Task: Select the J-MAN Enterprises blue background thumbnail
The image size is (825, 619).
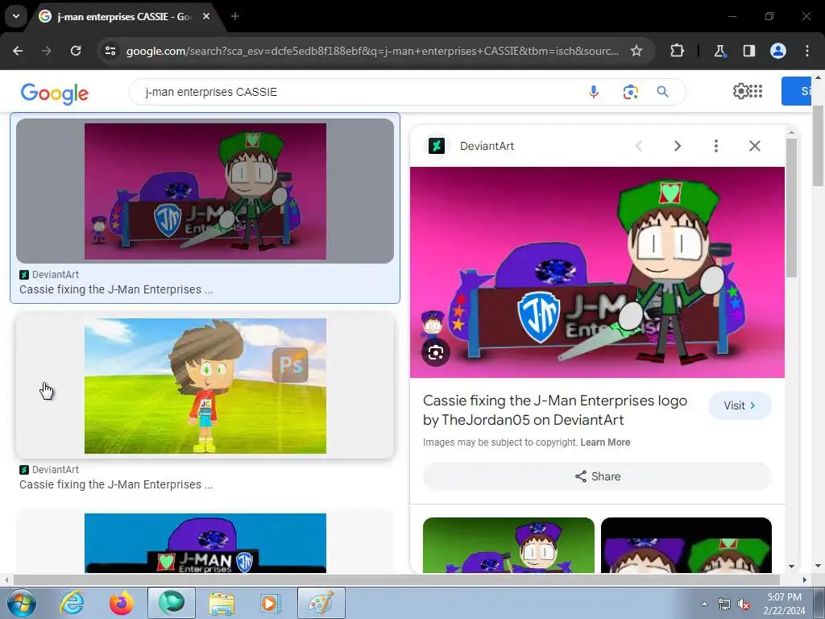Action: click(205, 542)
